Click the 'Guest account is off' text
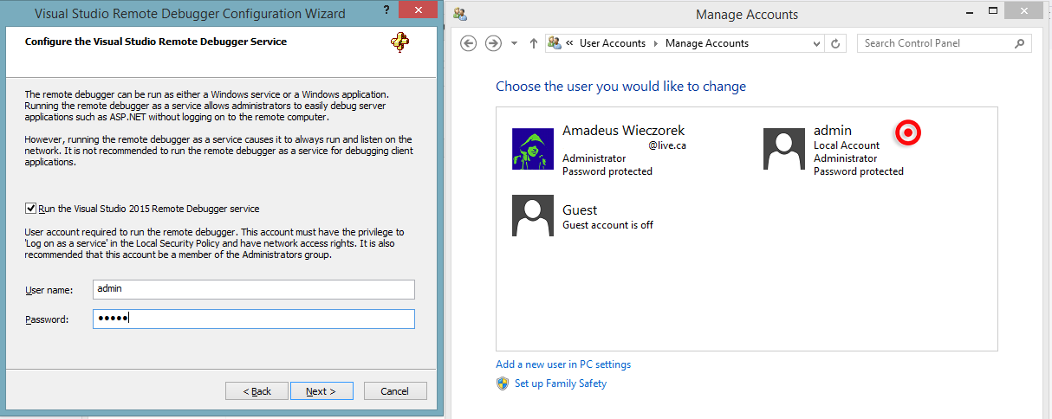The image size is (1052, 419). tap(607, 225)
